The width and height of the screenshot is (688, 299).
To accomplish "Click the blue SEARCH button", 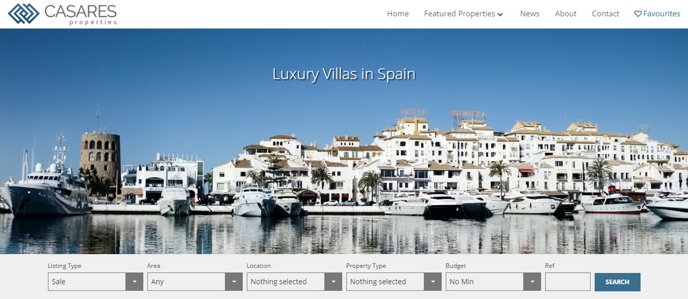I will 617,282.
